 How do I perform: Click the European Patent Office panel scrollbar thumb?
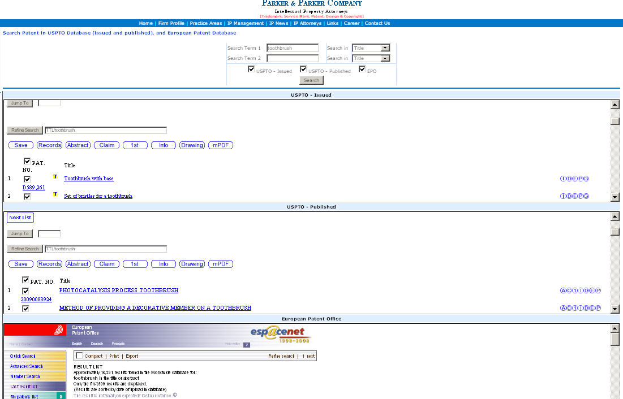pyautogui.click(x=615, y=340)
